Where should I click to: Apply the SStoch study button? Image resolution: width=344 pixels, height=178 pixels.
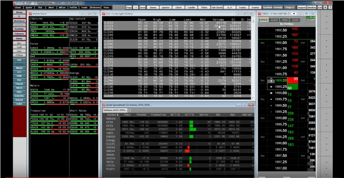coord(19,100)
